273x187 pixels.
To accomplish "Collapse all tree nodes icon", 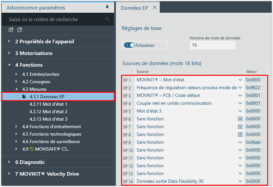I will tap(20, 30).
